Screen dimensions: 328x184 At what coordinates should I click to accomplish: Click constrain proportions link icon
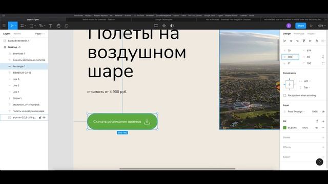click(x=323, y=57)
